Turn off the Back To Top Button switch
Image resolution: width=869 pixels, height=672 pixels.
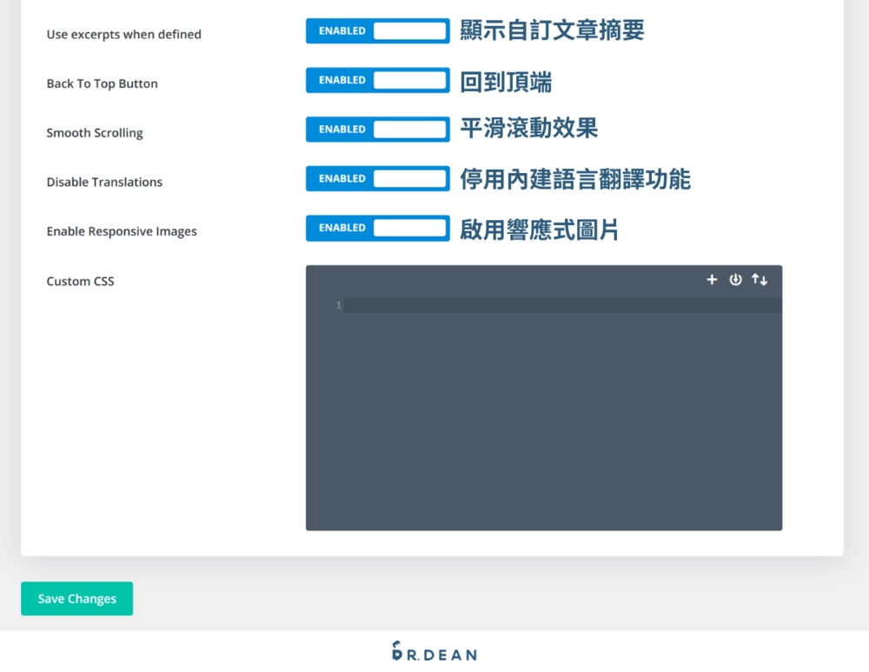(377, 80)
